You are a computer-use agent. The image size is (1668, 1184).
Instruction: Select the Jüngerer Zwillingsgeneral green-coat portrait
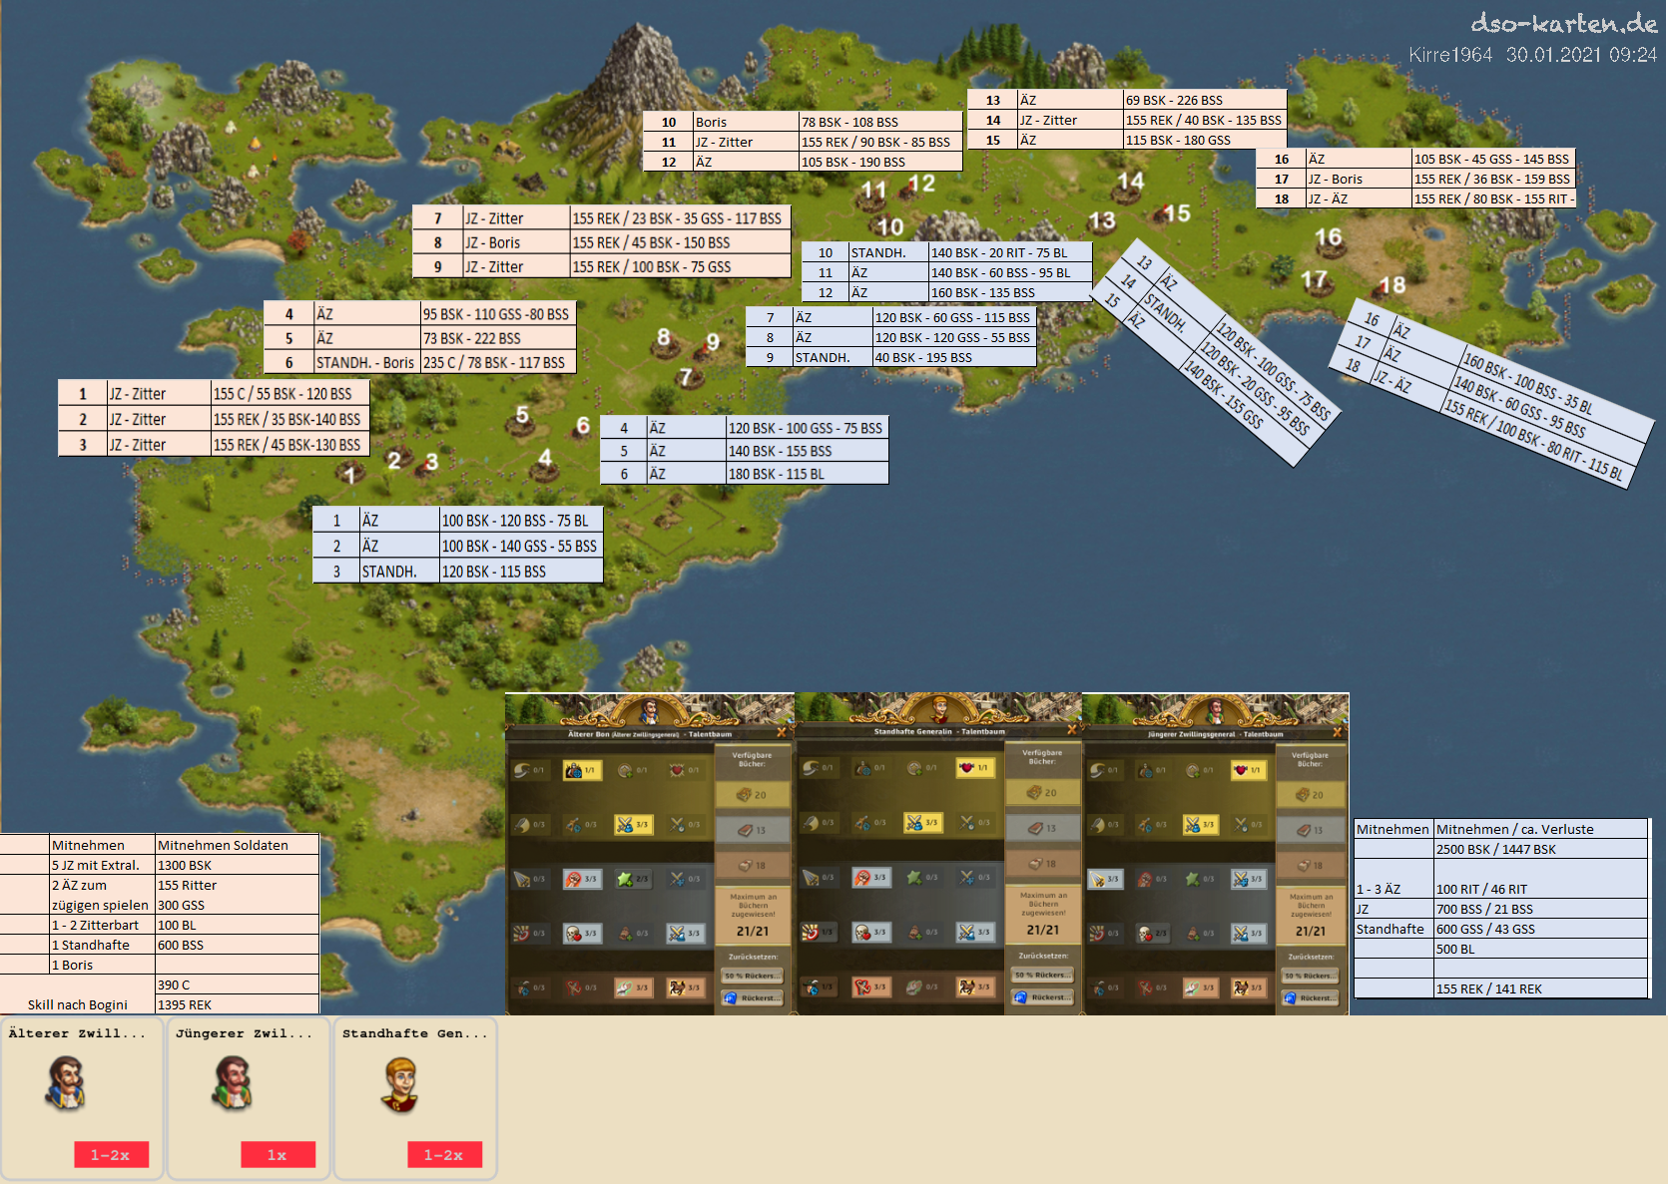click(233, 1084)
